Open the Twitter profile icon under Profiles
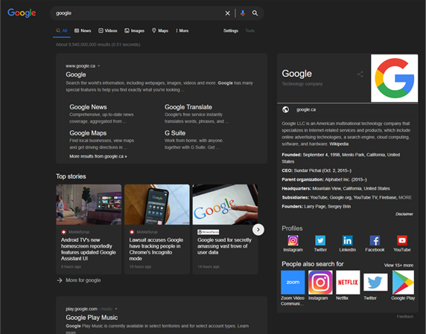 click(320, 240)
